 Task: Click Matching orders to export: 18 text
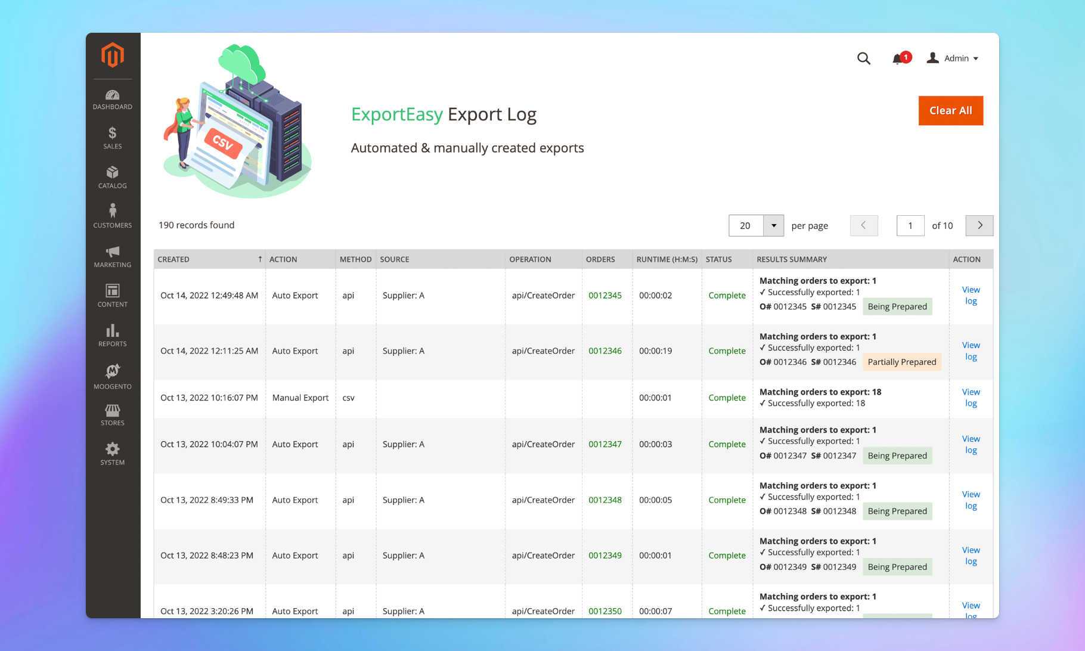[820, 392]
